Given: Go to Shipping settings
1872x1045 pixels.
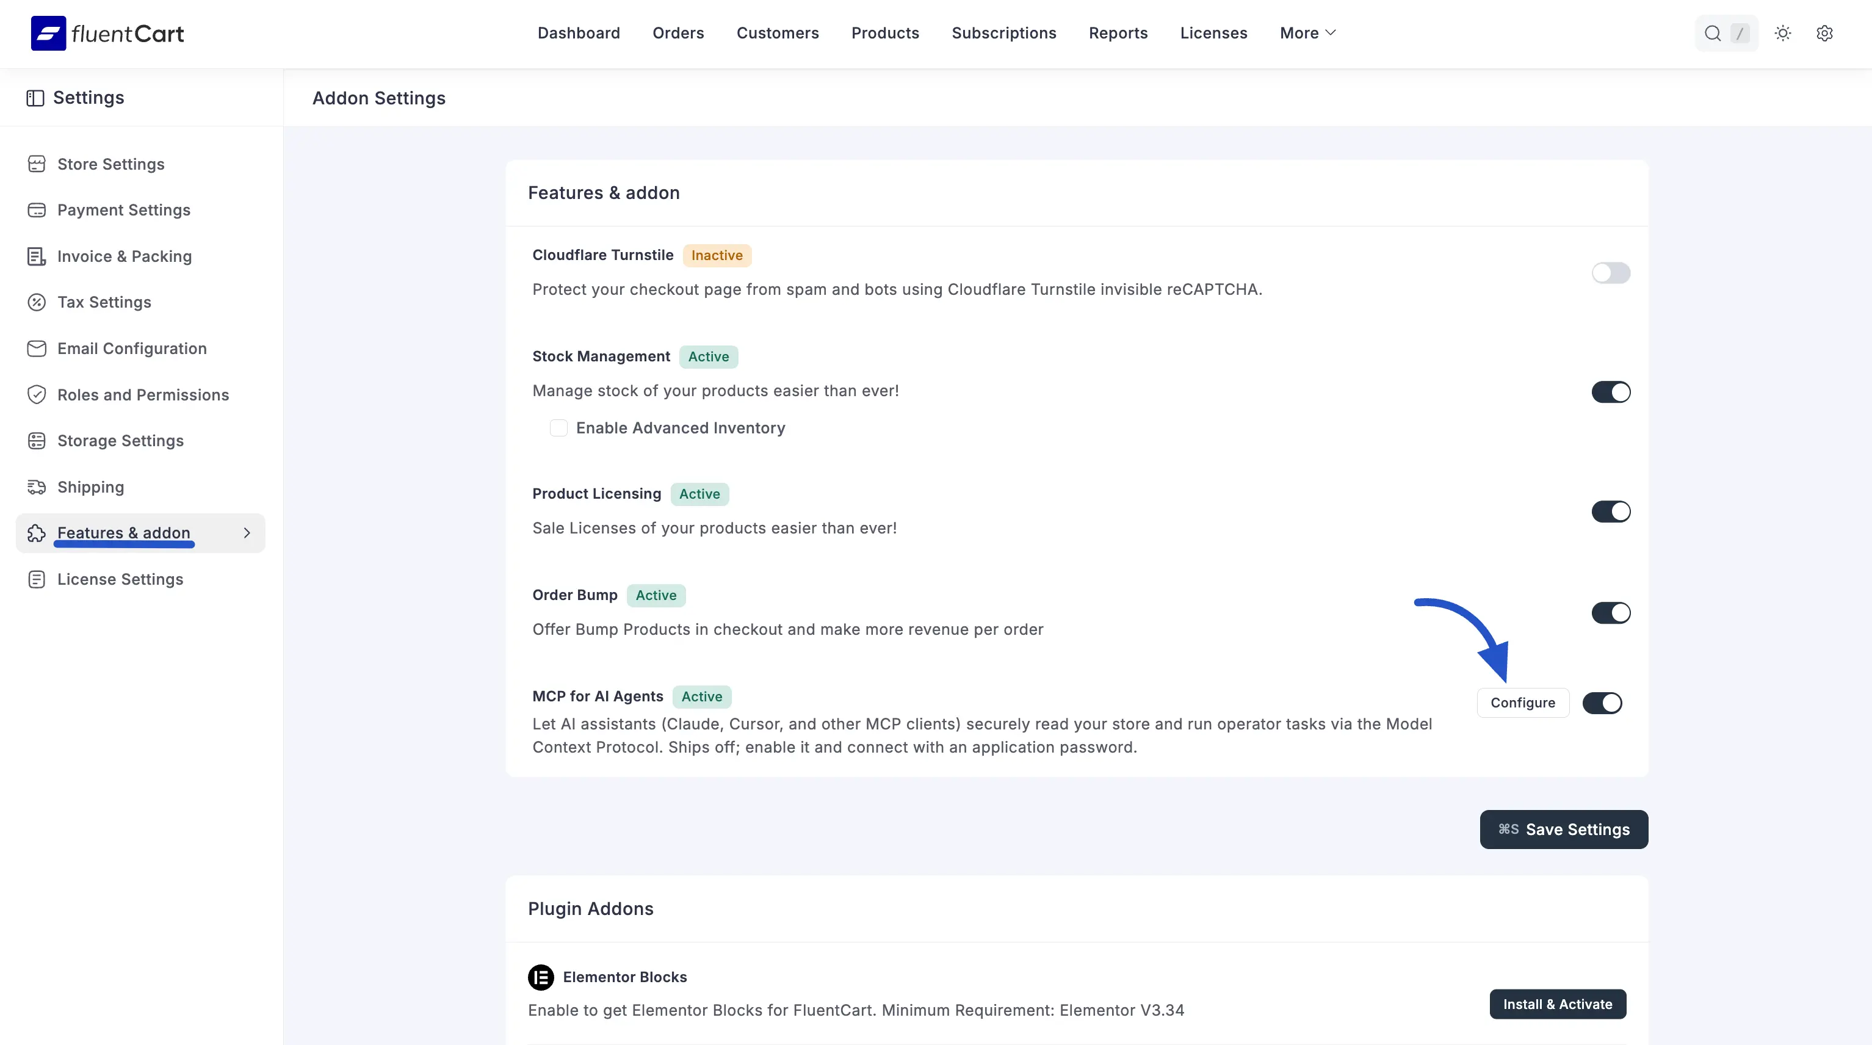Looking at the screenshot, I should pos(90,487).
